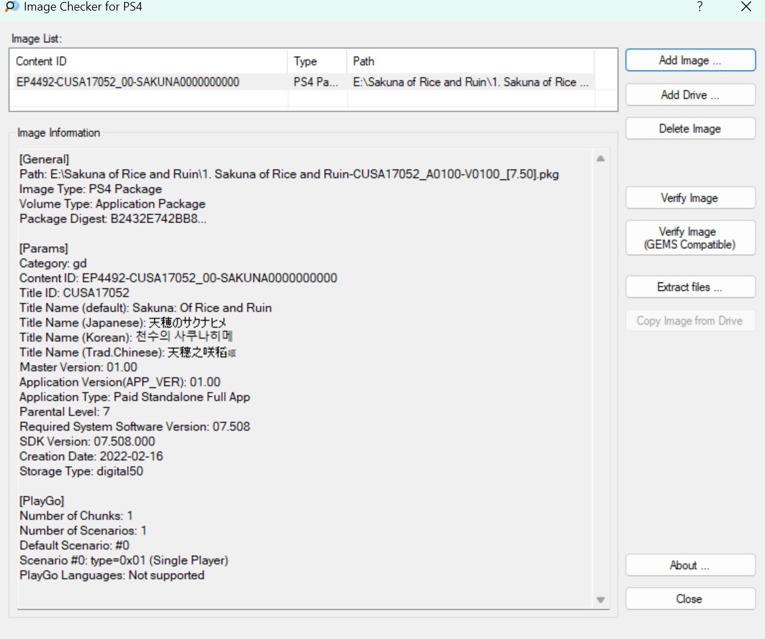The image size is (765, 639).
Task: Close window using title bar X
Action: (746, 7)
